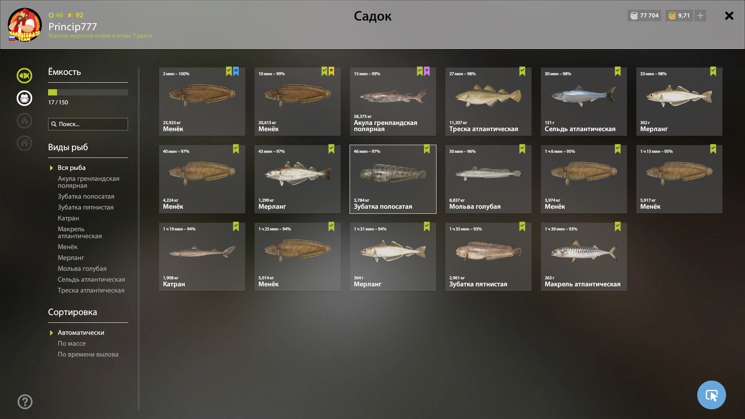Select sorting По времени вылова

pos(88,354)
